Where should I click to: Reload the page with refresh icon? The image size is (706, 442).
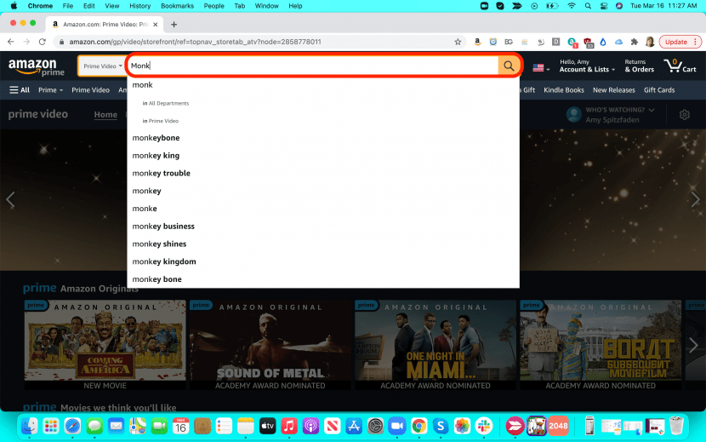[x=43, y=42]
